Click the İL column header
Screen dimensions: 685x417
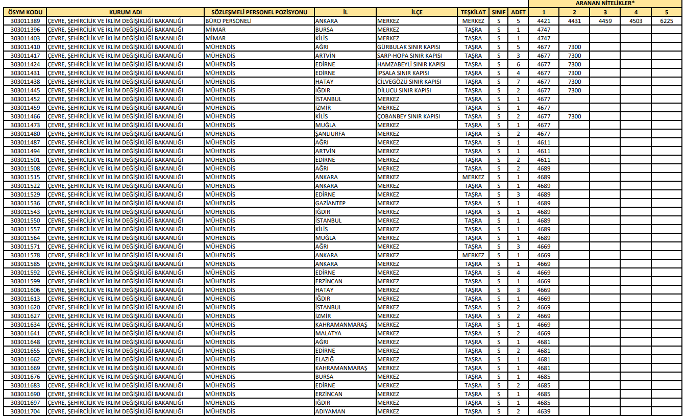[x=345, y=12]
